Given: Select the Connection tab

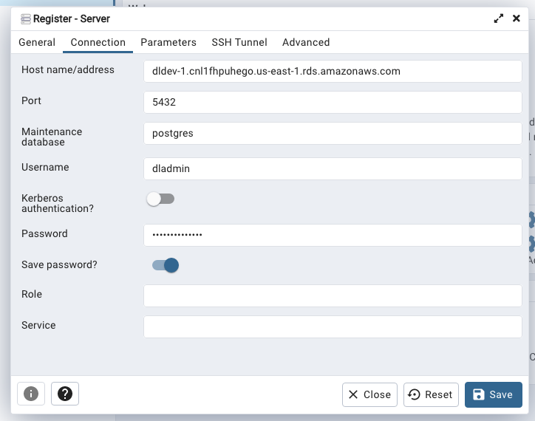Looking at the screenshot, I should tap(98, 42).
